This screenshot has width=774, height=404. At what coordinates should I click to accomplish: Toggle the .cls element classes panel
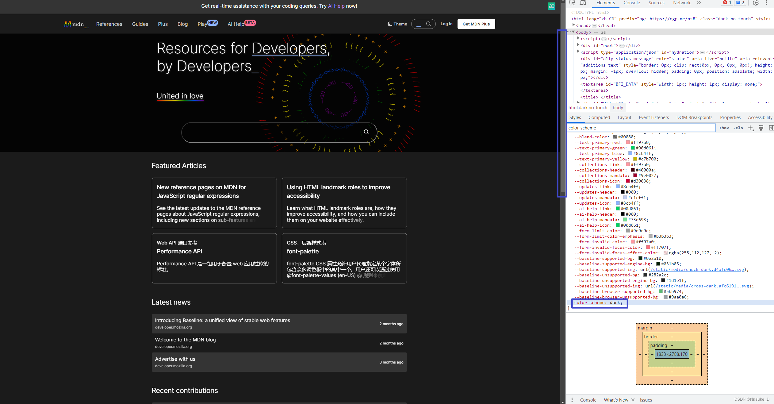pyautogui.click(x=738, y=128)
